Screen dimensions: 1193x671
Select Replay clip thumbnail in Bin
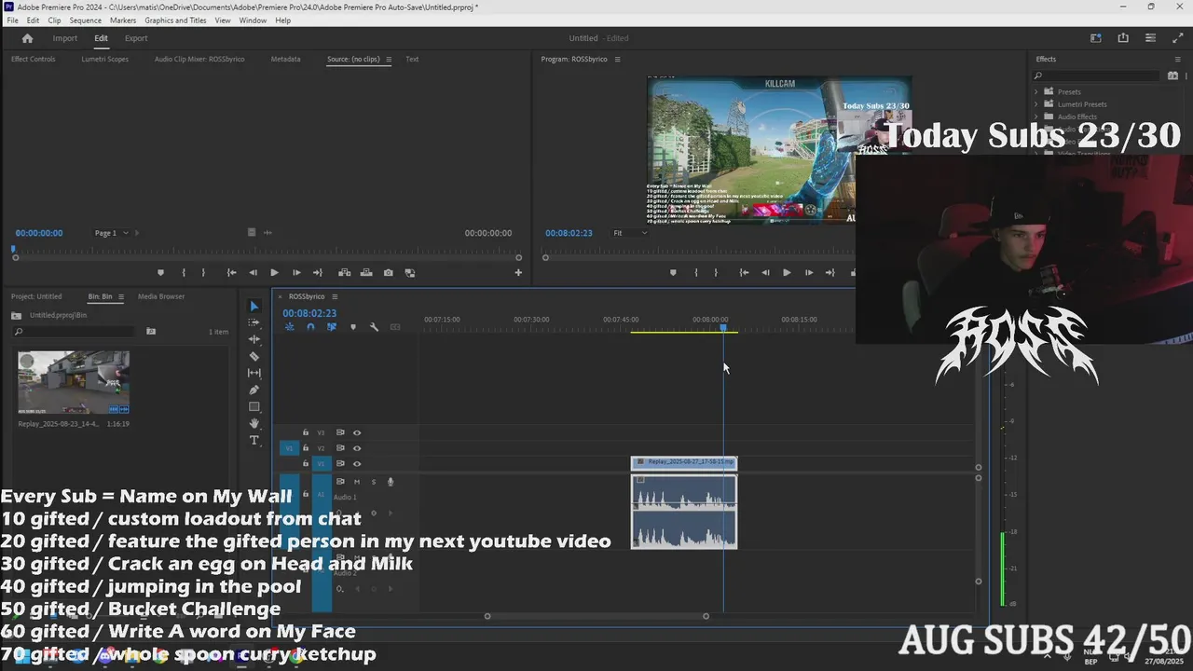click(74, 382)
